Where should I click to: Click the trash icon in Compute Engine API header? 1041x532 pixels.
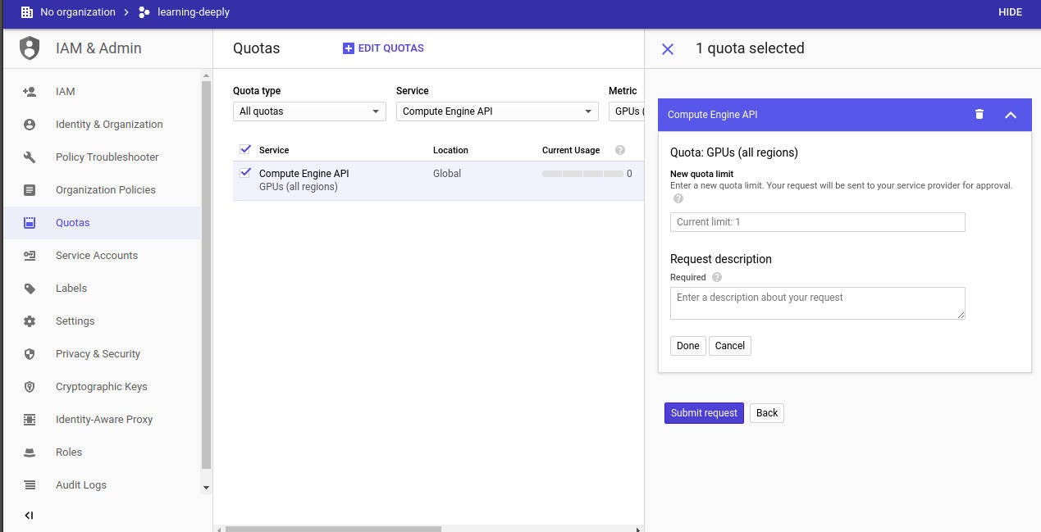click(x=979, y=115)
